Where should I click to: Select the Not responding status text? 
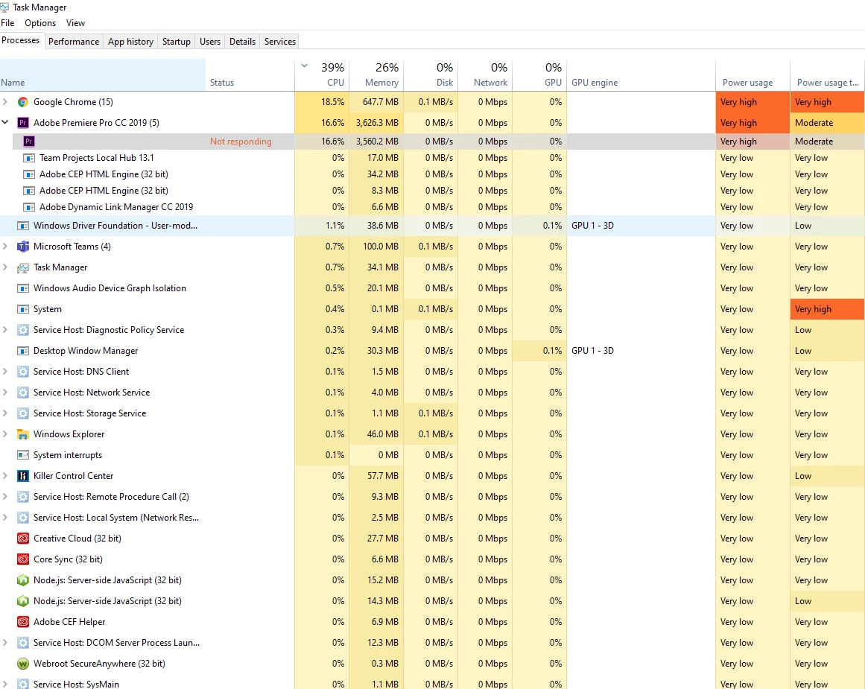pos(241,142)
